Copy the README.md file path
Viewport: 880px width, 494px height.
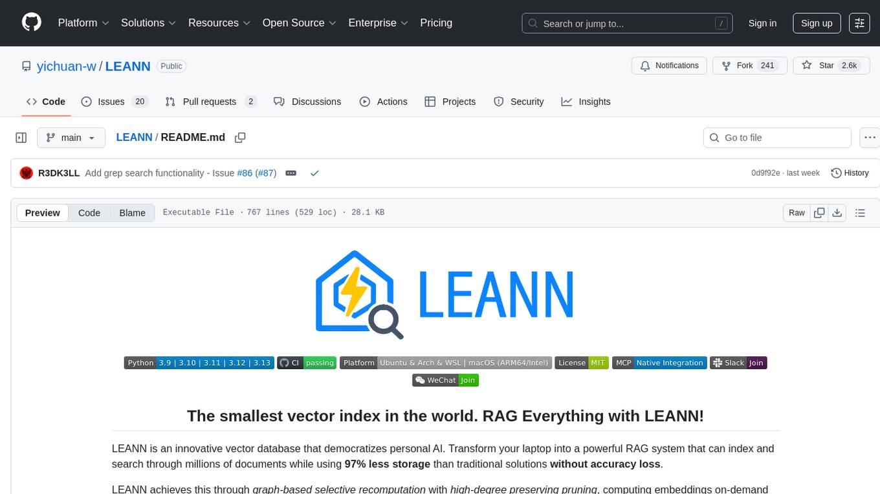coord(240,138)
